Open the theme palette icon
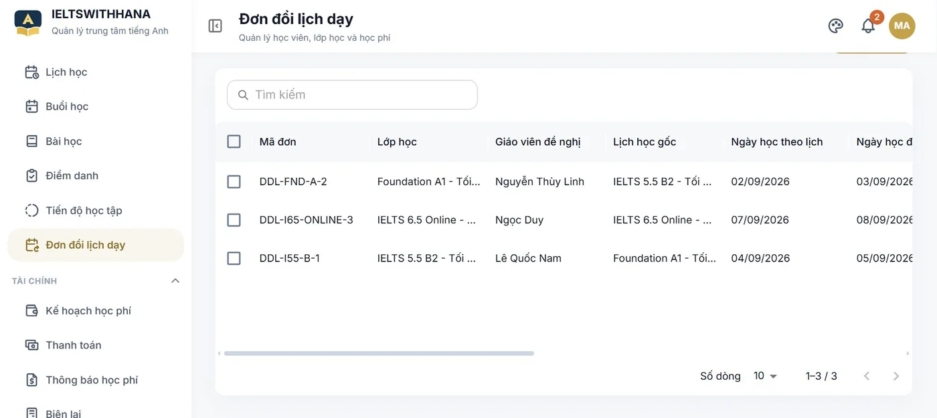The width and height of the screenshot is (937, 418). (x=835, y=26)
